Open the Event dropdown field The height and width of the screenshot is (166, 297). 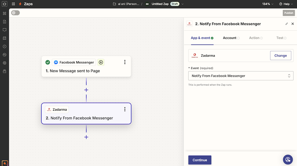point(241,76)
